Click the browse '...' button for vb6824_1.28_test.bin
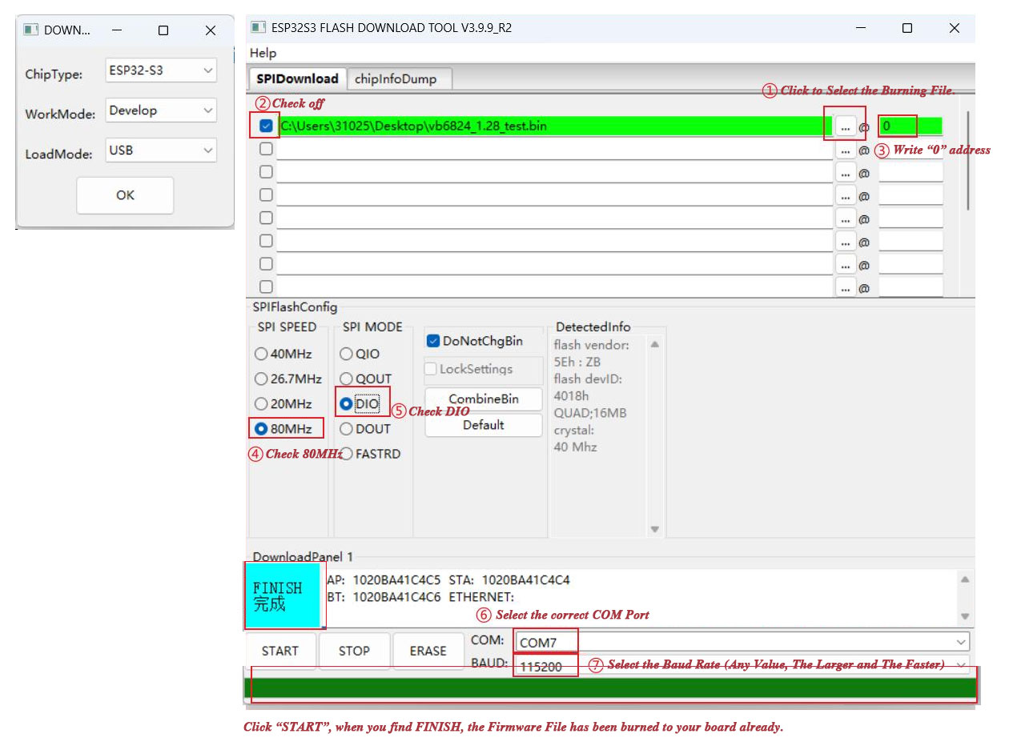Screen dimensions: 1009x746 click(846, 126)
